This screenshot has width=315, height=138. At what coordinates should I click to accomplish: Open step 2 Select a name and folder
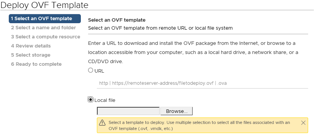coord(43,28)
